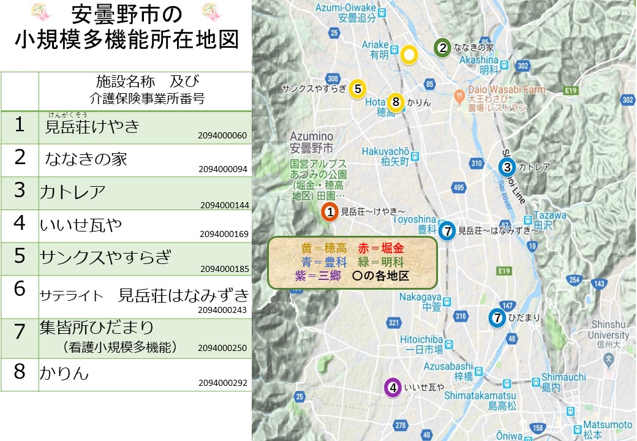The width and height of the screenshot is (637, 441).
Task: Click office number 2094000292 under かりん
Action: coord(222,383)
